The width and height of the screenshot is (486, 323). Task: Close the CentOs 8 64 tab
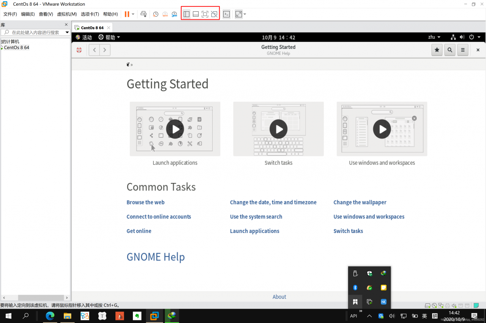tap(108, 28)
